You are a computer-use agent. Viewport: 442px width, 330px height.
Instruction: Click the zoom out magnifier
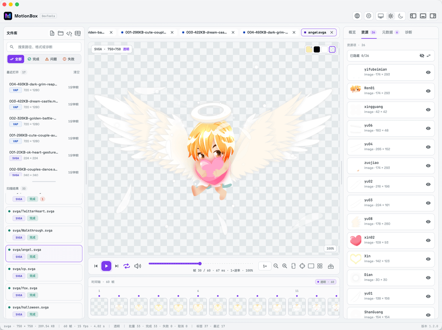tap(276, 266)
